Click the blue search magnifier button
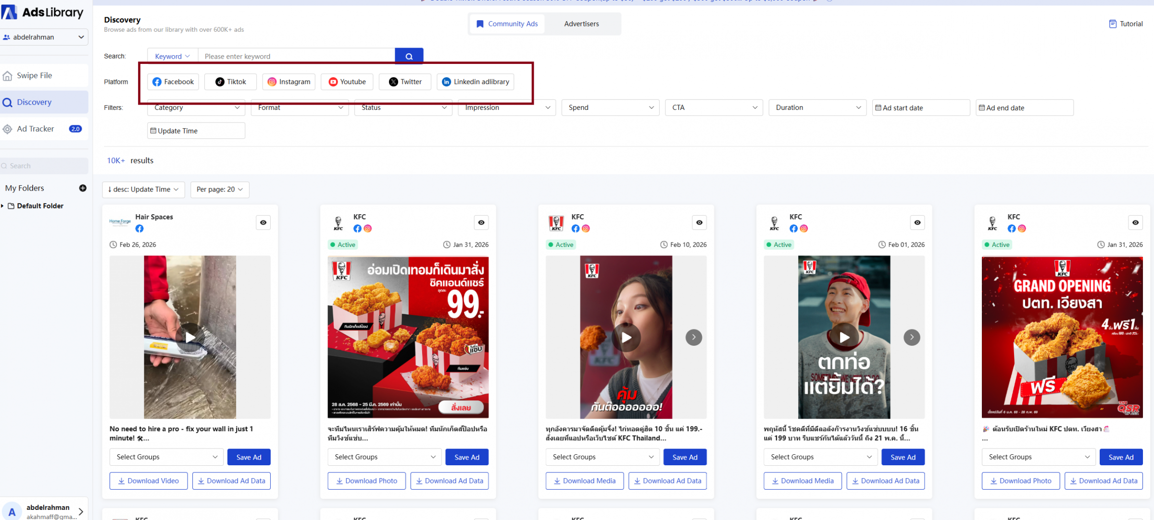 pyautogui.click(x=409, y=56)
